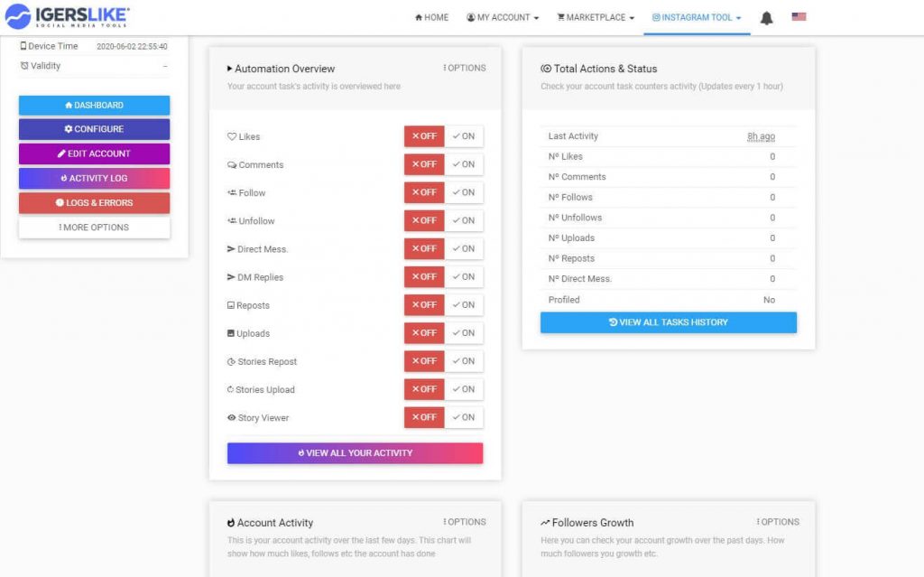The height and width of the screenshot is (577, 924).
Task: Open Automation Overview options menu
Action: click(x=465, y=68)
